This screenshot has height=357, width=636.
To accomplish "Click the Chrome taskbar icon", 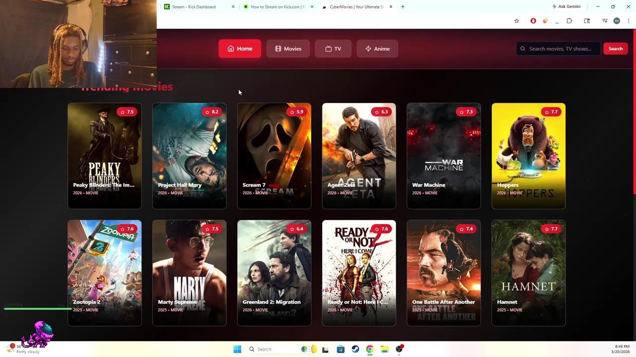I will coord(370,349).
